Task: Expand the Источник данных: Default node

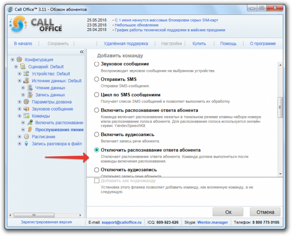Action: pyautogui.click(x=19, y=81)
